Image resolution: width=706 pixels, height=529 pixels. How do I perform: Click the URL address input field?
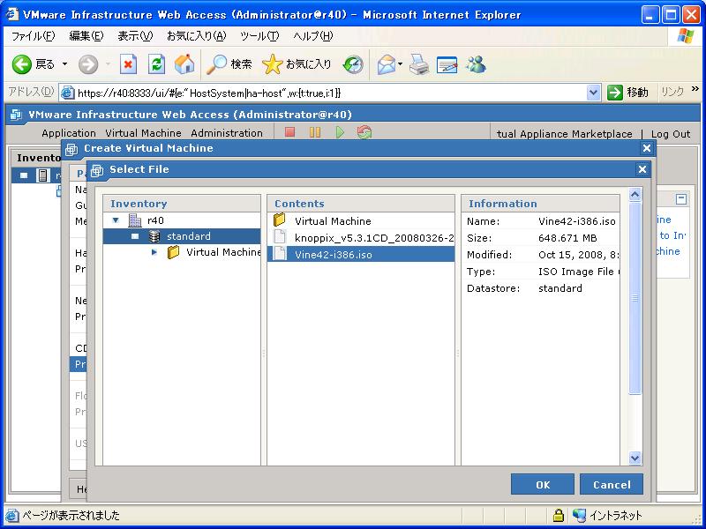[x=331, y=93]
